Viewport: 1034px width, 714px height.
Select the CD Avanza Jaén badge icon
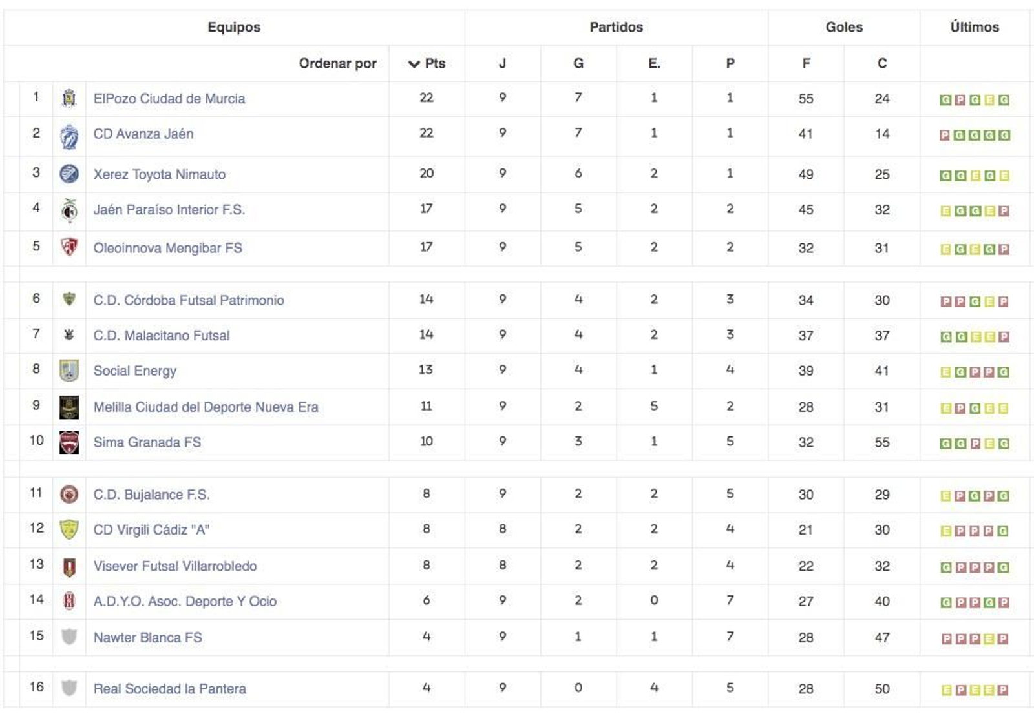pos(69,134)
